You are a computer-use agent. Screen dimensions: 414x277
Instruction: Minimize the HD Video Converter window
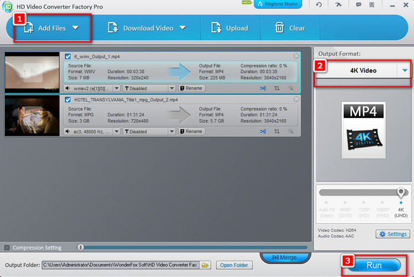[392, 5]
